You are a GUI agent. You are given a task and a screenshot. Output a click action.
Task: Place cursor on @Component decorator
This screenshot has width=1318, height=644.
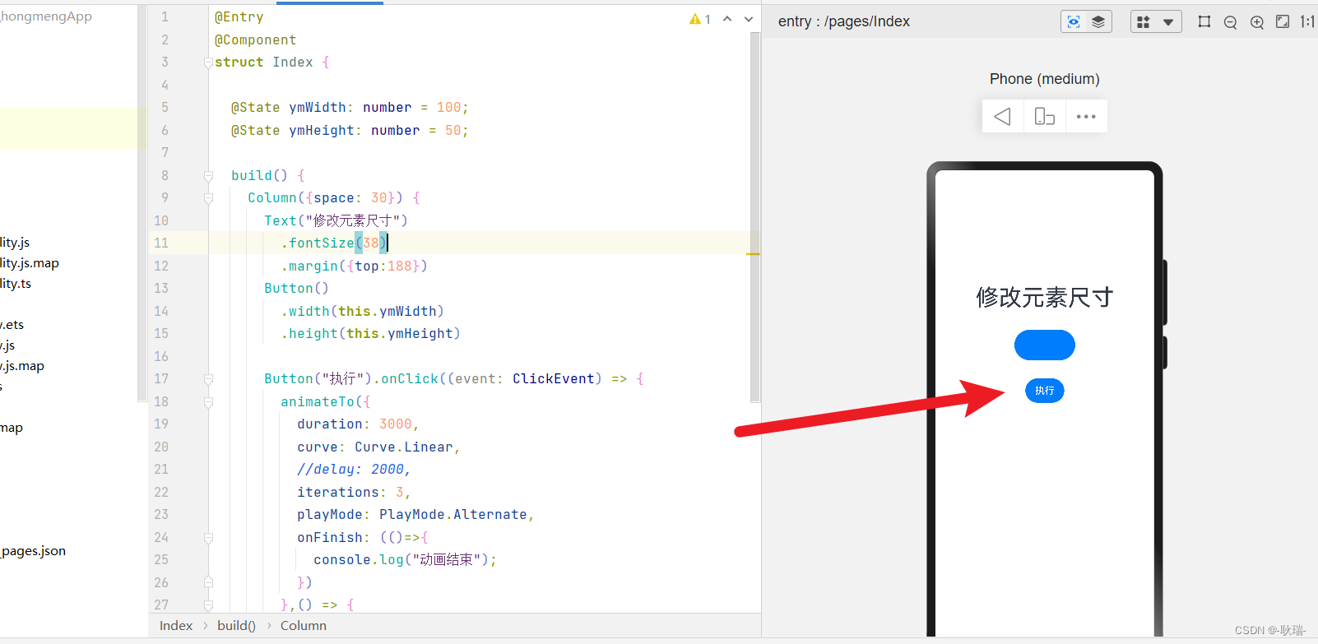[x=255, y=40]
